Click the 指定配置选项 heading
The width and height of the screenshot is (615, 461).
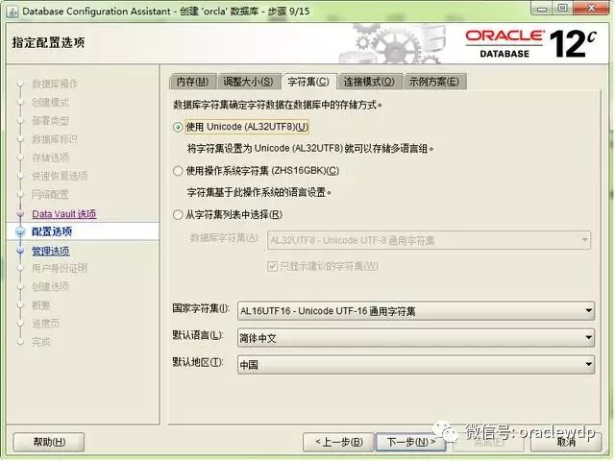click(x=48, y=42)
